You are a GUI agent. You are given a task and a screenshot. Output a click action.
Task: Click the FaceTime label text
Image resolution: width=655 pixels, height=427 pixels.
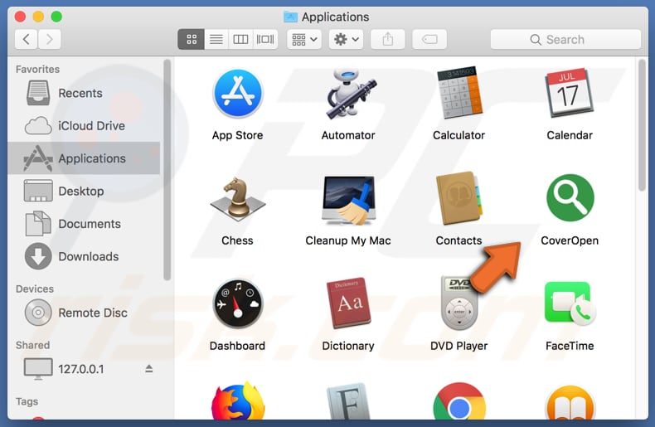(x=570, y=346)
